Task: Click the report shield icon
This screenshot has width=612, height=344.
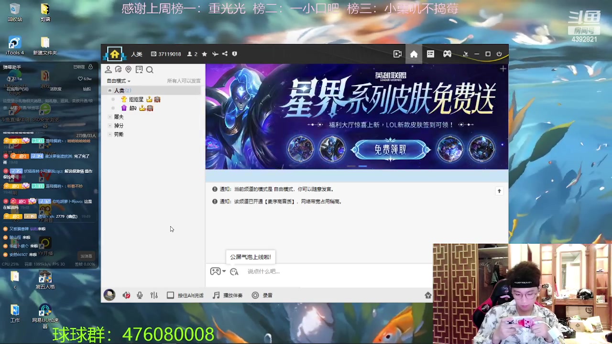Action: click(x=234, y=54)
